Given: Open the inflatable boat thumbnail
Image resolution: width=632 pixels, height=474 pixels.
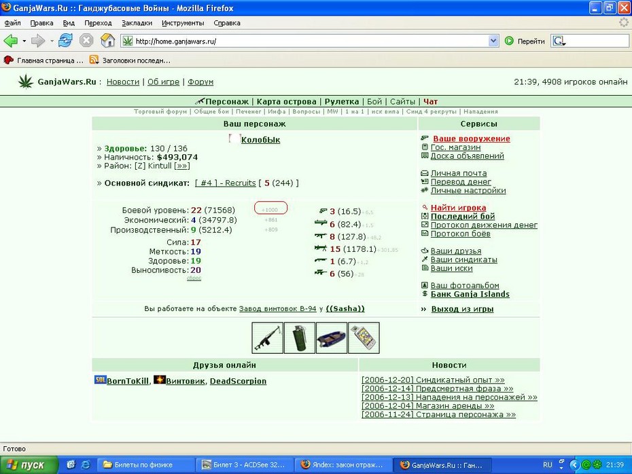Looking at the screenshot, I should 332,338.
